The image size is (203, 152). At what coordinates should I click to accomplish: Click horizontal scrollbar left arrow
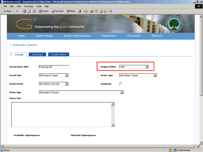tap(2, 146)
